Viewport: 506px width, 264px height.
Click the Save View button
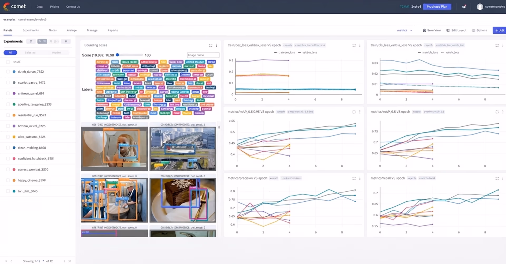click(x=432, y=30)
